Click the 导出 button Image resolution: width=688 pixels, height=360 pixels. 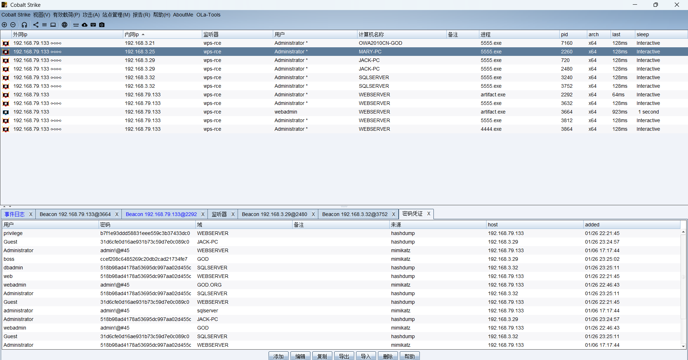coord(344,356)
